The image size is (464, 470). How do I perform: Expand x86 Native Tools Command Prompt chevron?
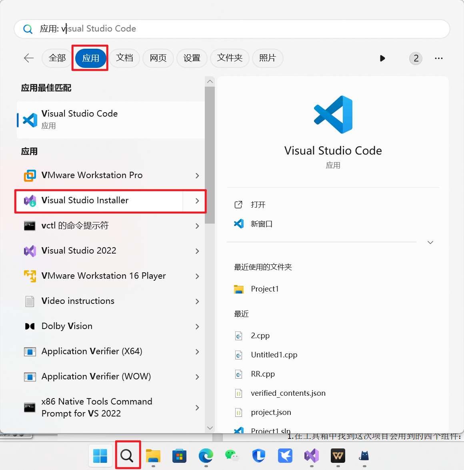(197, 408)
